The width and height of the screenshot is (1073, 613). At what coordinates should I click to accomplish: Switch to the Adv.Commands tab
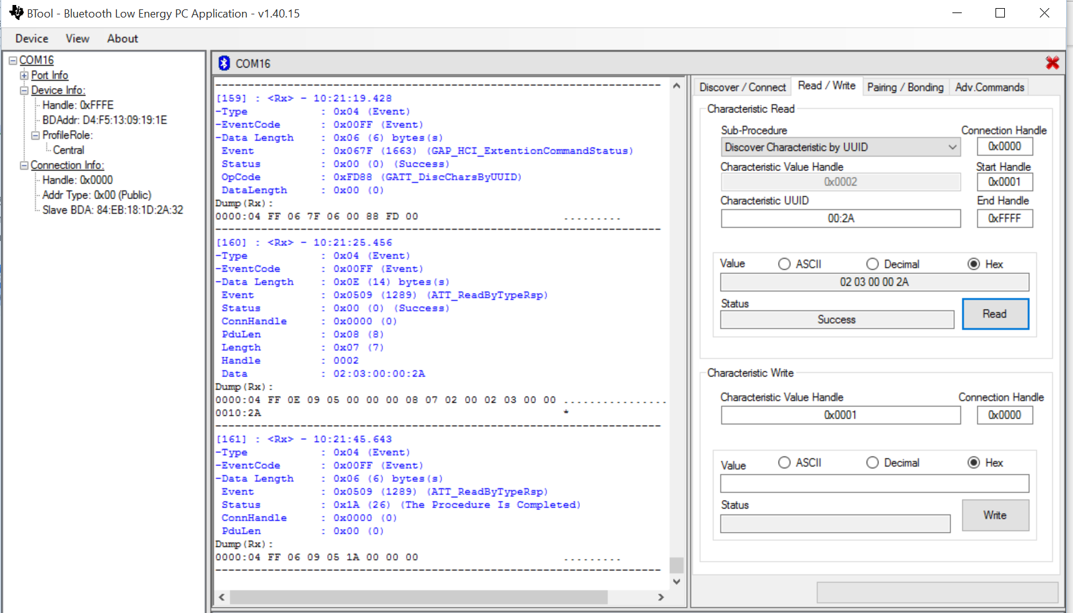pos(990,87)
